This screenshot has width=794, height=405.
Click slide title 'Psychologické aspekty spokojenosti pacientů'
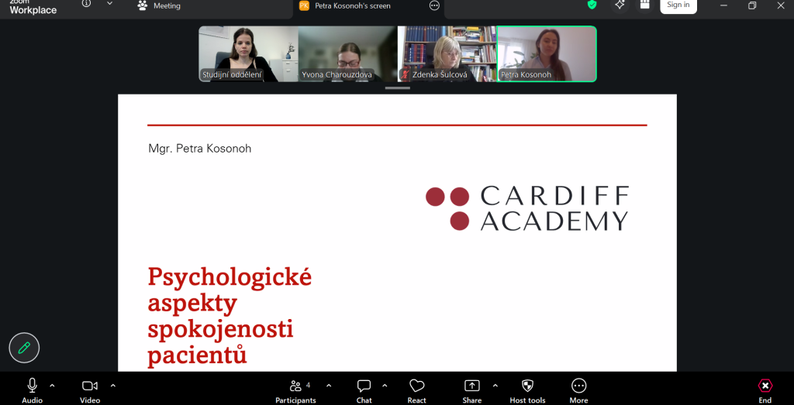pyautogui.click(x=230, y=315)
